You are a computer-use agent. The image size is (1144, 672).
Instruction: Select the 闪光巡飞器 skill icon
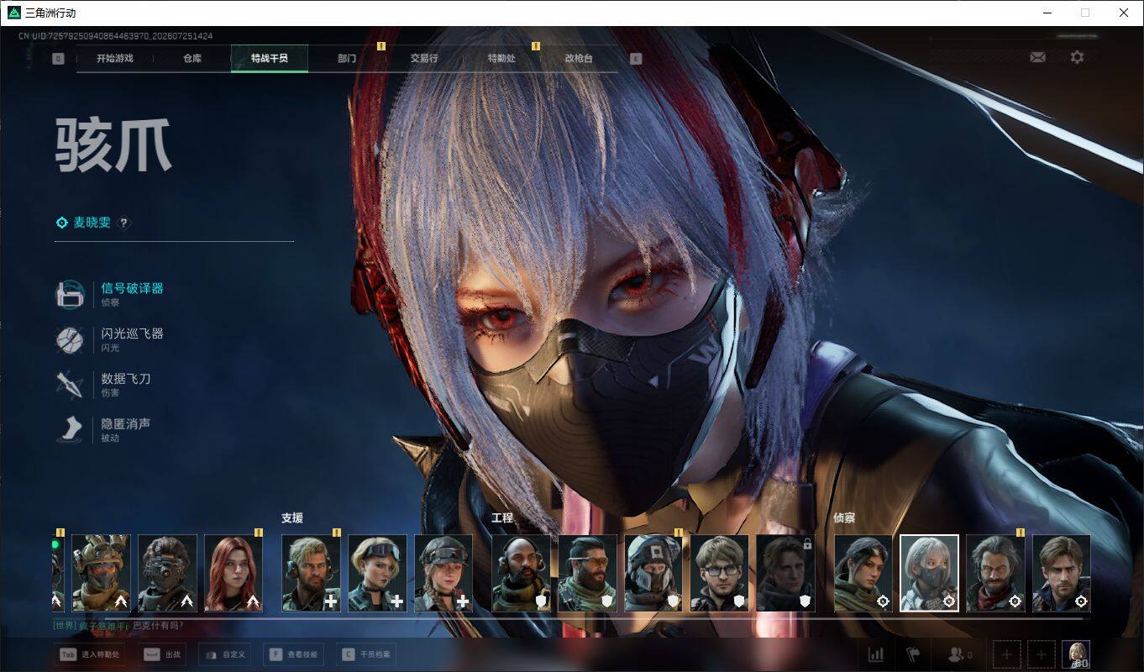69,339
